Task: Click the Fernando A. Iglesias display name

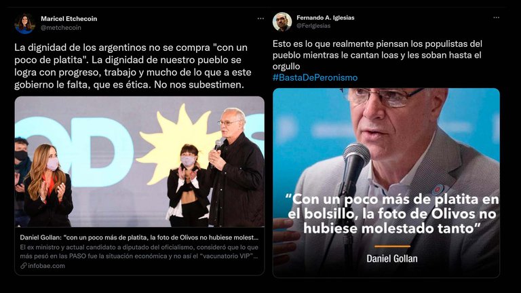Action: click(326, 18)
